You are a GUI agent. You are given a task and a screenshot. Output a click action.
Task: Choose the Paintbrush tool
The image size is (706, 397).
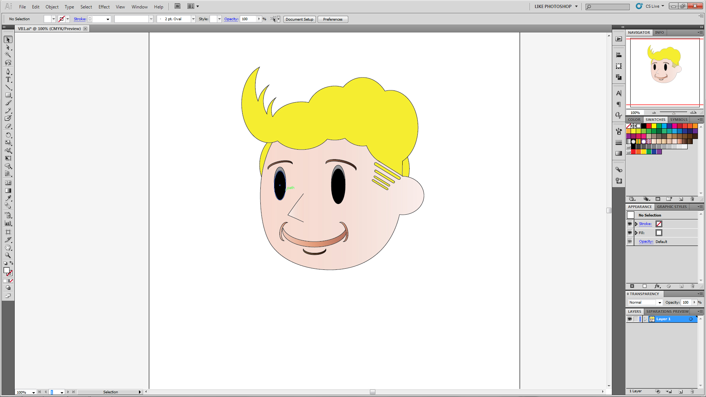click(8, 103)
